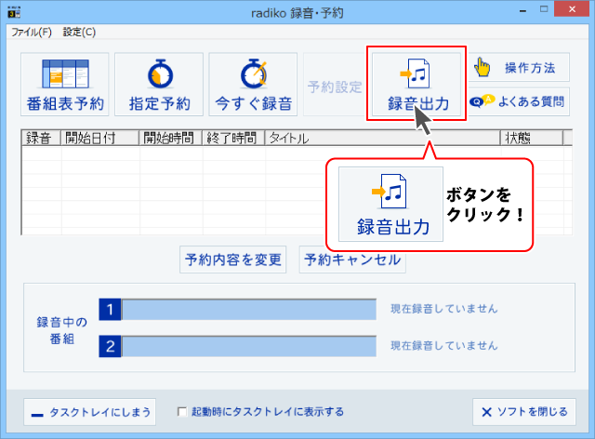The width and height of the screenshot is (595, 439).
Task: Maximize the radiko window
Action: click(x=544, y=9)
